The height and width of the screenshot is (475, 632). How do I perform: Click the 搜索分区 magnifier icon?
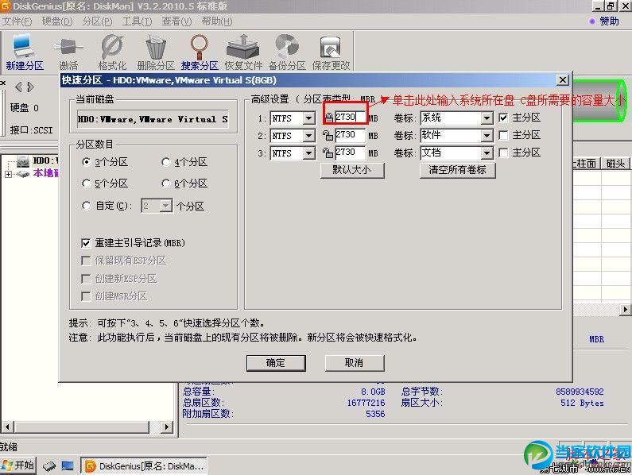coord(200,52)
